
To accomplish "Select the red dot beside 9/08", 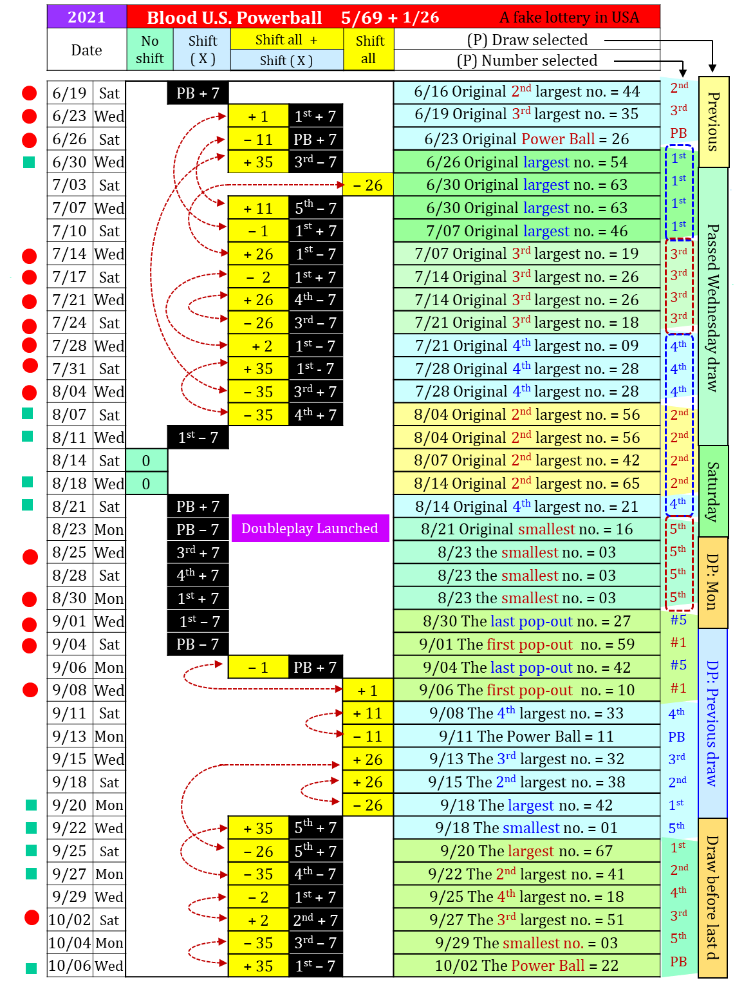I will tap(30, 690).
